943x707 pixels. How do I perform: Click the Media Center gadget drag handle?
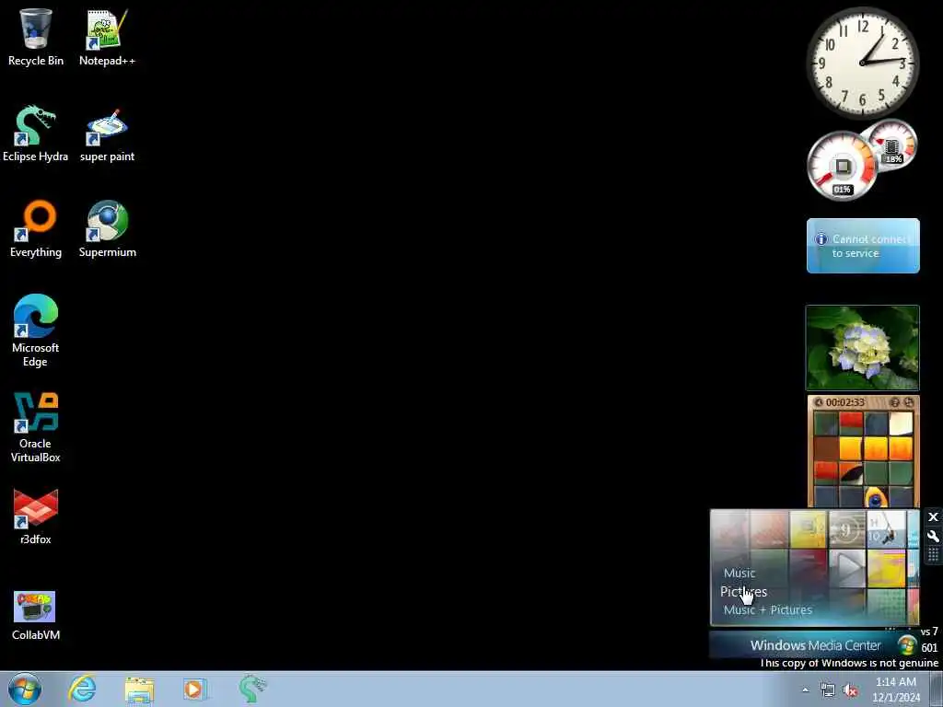click(x=933, y=554)
